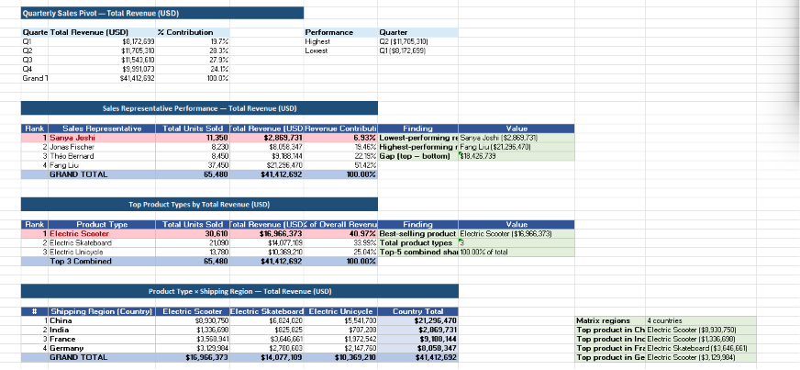This screenshot has width=800, height=370.
Task: Select the 'Q1 ($8,172,699)' lowest quarter cell
Action: click(x=418, y=50)
